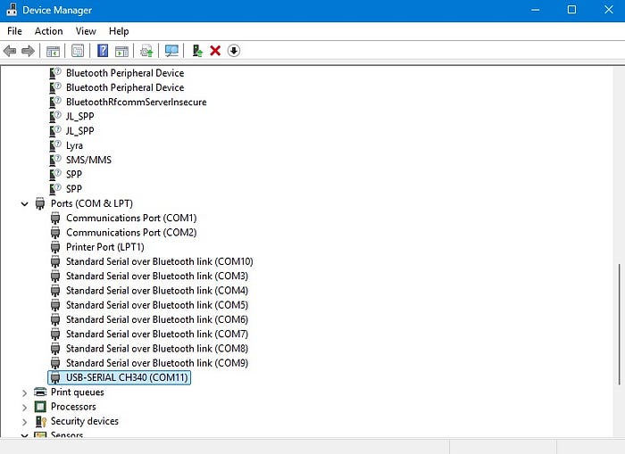The width and height of the screenshot is (625, 454).
Task: Toggle the Show/Hide Action Pane toolbar icon
Action: click(121, 51)
